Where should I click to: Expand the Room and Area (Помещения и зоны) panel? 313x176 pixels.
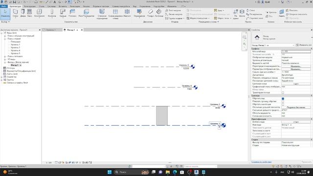tap(209, 22)
